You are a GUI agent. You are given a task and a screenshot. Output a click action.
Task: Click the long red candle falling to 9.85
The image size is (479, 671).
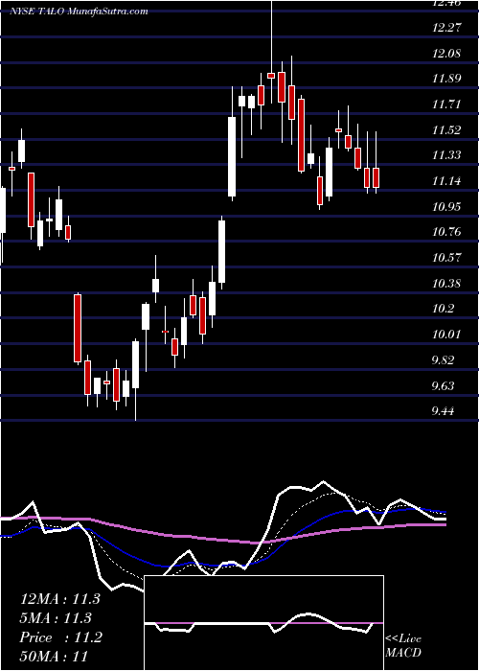(78, 328)
